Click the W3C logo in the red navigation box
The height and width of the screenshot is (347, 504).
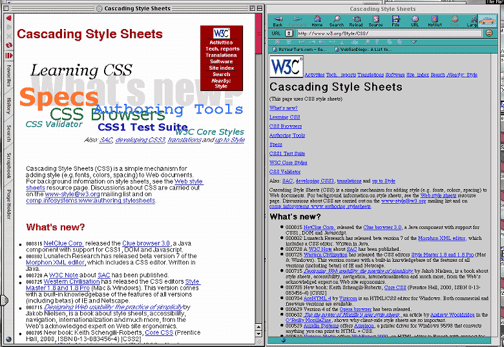pos(222,33)
